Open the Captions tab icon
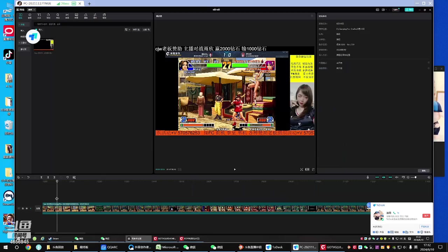 (x=76, y=16)
